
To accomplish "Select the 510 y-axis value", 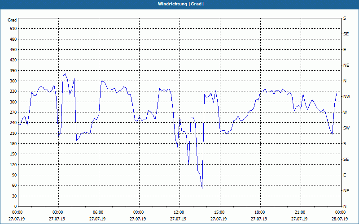I will click(x=13, y=29).
